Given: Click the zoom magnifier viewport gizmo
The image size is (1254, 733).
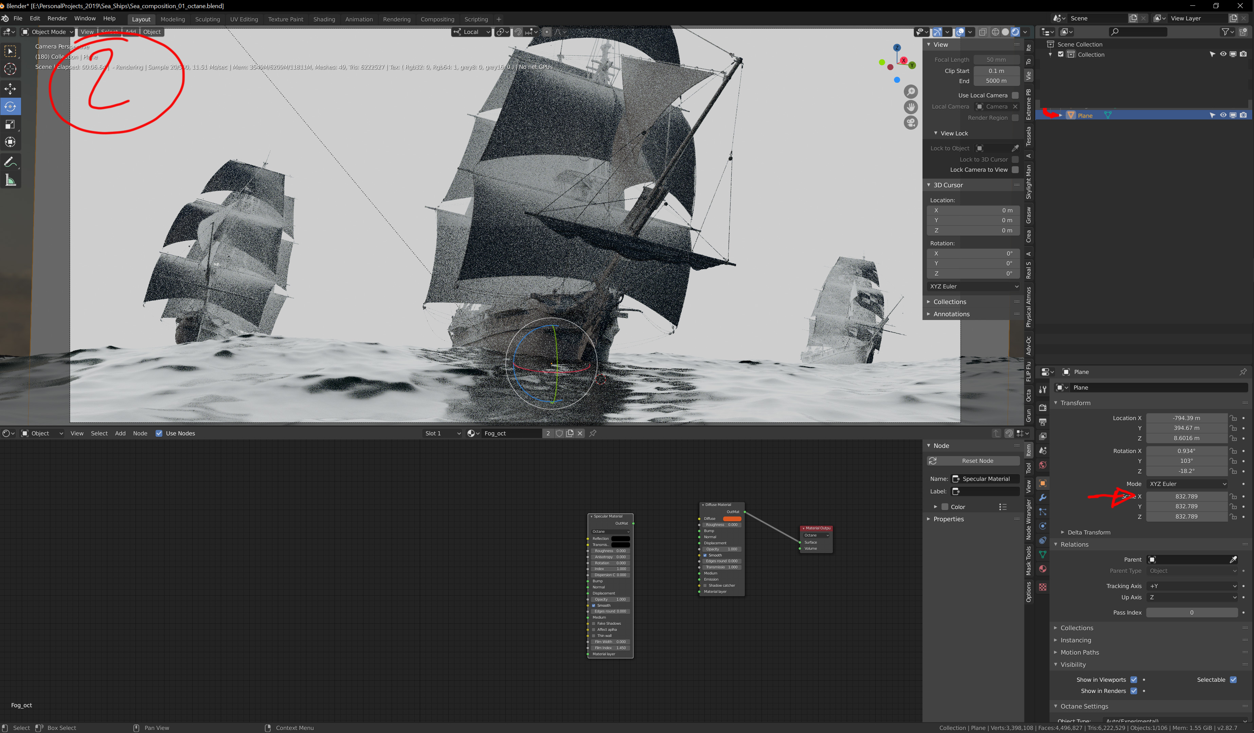Looking at the screenshot, I should (911, 92).
